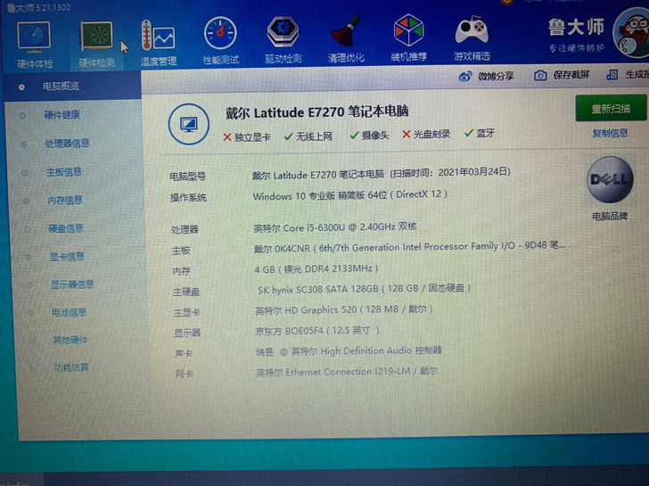Open 游戏精选 gamepad icon
This screenshot has height=486, width=649.
pos(472,29)
